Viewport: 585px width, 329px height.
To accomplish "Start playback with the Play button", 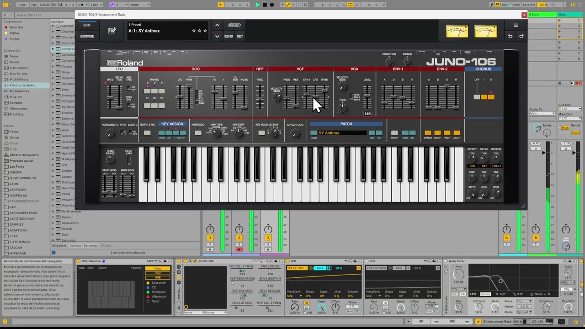I will pyautogui.click(x=257, y=5).
